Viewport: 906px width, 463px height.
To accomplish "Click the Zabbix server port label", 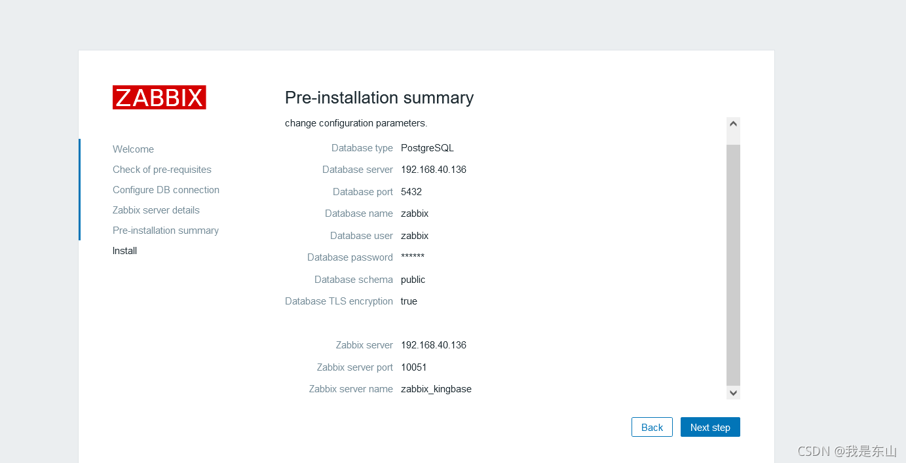I will click(355, 367).
